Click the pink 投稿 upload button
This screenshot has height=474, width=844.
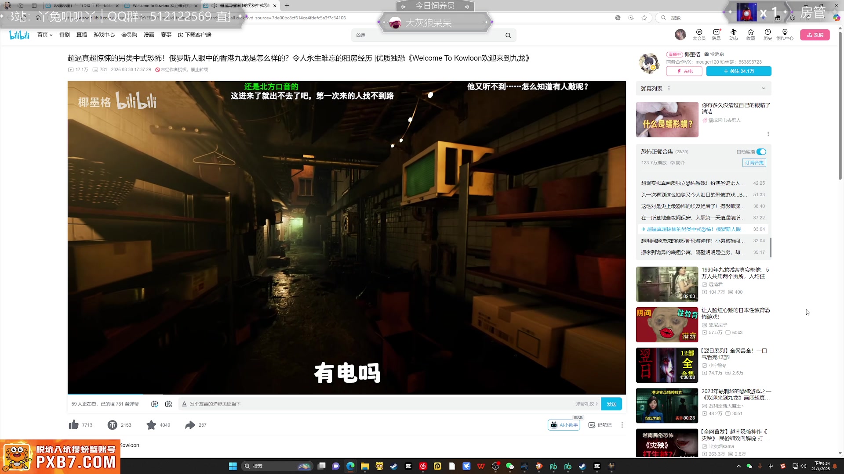[x=815, y=35]
